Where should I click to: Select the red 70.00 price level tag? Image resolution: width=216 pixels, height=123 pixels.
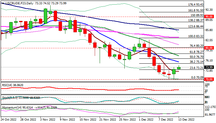point(208,79)
